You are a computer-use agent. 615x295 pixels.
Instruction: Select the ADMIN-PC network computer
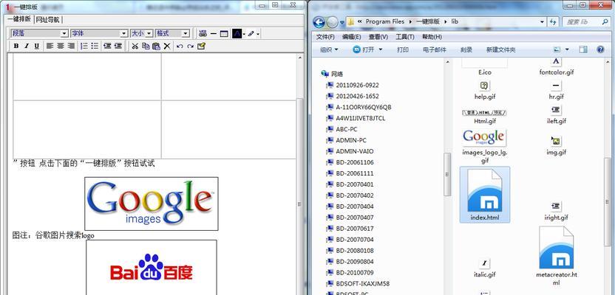[346, 140]
